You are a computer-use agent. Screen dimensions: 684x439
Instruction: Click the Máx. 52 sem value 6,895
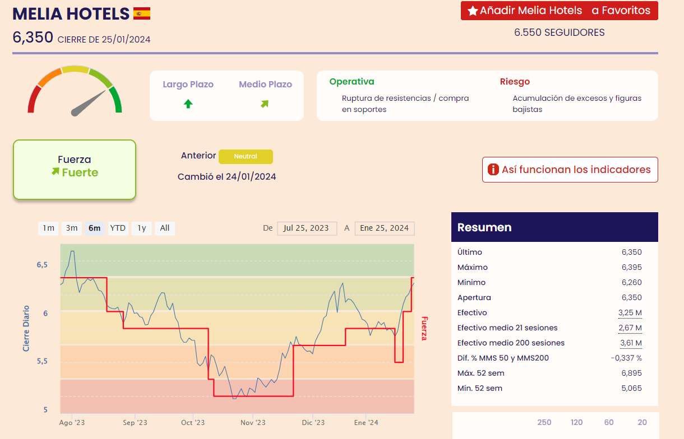[632, 373]
